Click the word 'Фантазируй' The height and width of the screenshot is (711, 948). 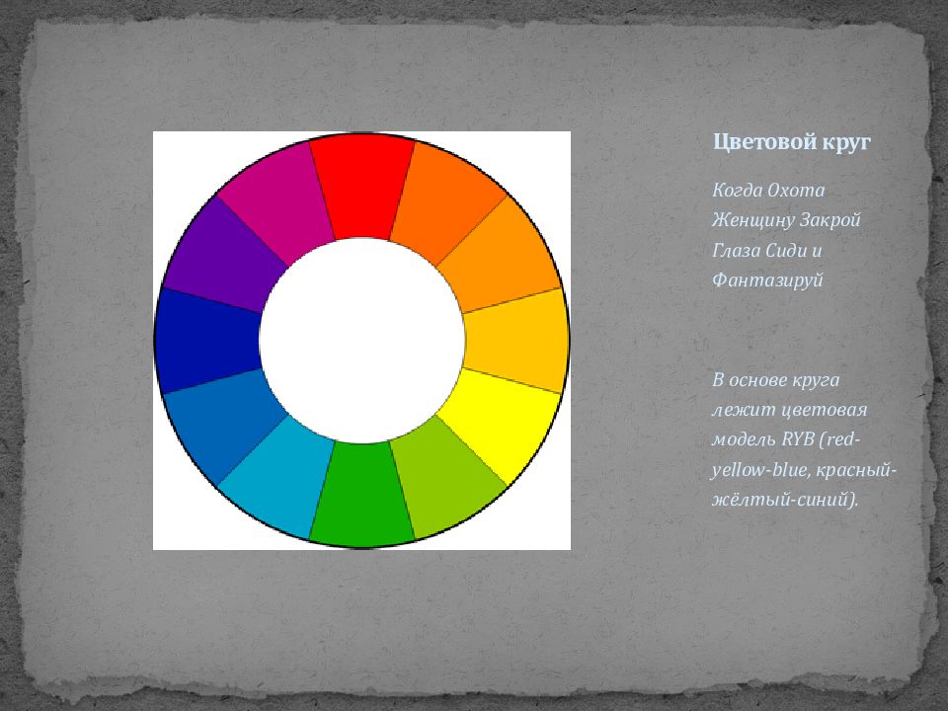[767, 280]
